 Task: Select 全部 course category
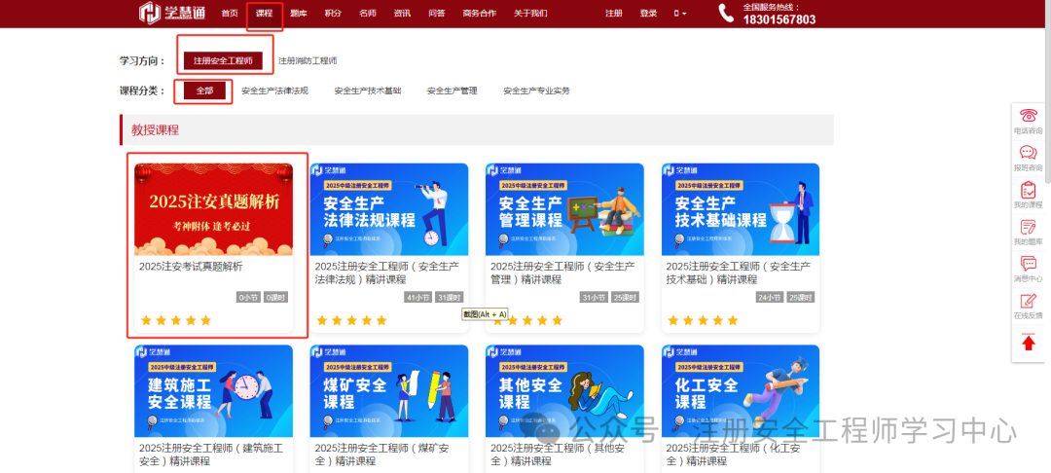(x=204, y=91)
